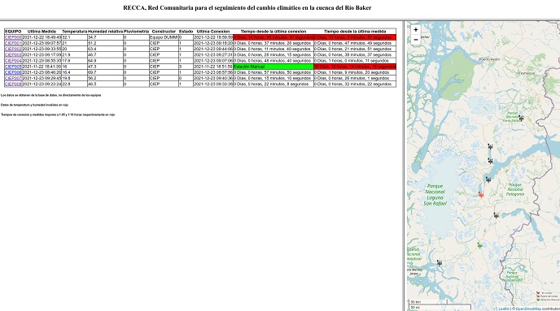
Task: Open the CIEP003 equipment link
Action: pos(13,55)
